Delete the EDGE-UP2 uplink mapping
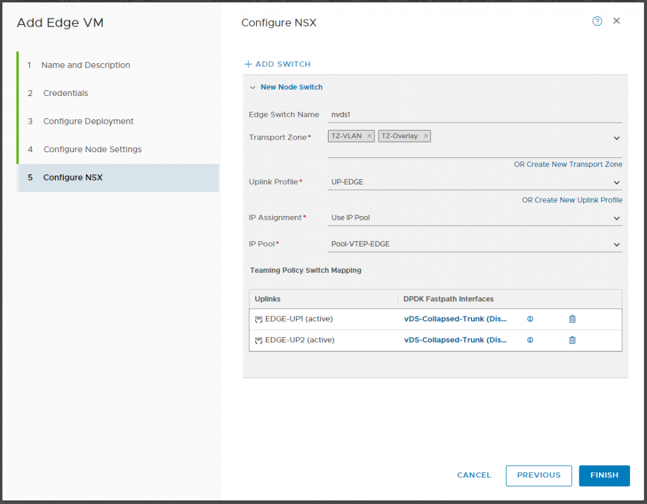647x504 pixels. click(572, 340)
